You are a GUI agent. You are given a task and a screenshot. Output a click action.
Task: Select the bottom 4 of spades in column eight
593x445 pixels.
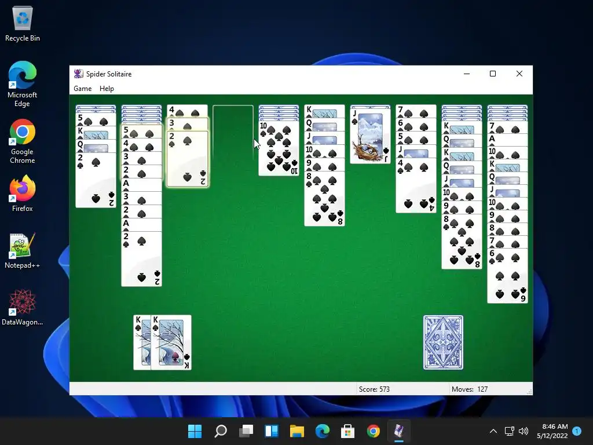pyautogui.click(x=416, y=185)
